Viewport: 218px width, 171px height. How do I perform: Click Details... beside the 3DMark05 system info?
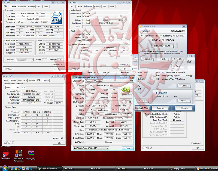(x=185, y=86)
